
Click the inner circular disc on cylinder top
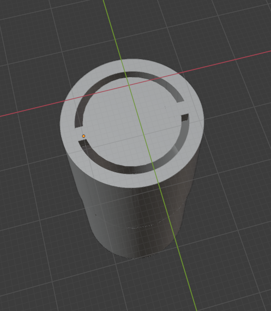[x=133, y=121]
